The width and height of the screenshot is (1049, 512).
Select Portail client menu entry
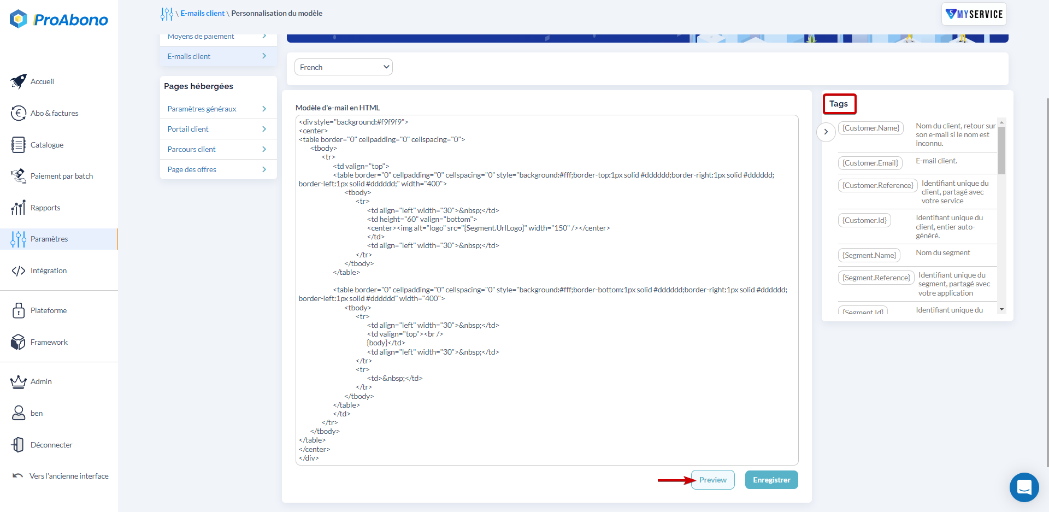[x=188, y=129]
